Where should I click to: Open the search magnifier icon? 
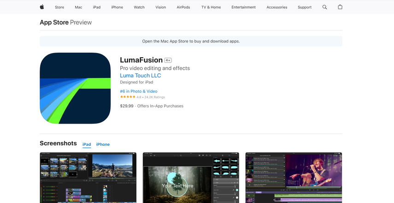pyautogui.click(x=325, y=7)
